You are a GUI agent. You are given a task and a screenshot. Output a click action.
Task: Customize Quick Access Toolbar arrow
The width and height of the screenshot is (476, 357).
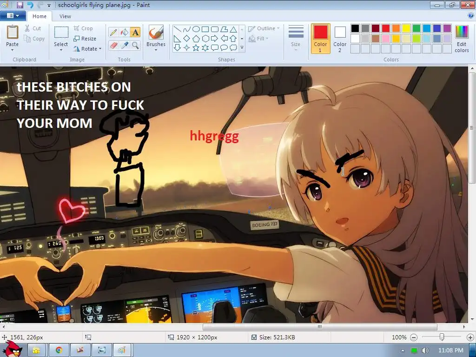49,5
